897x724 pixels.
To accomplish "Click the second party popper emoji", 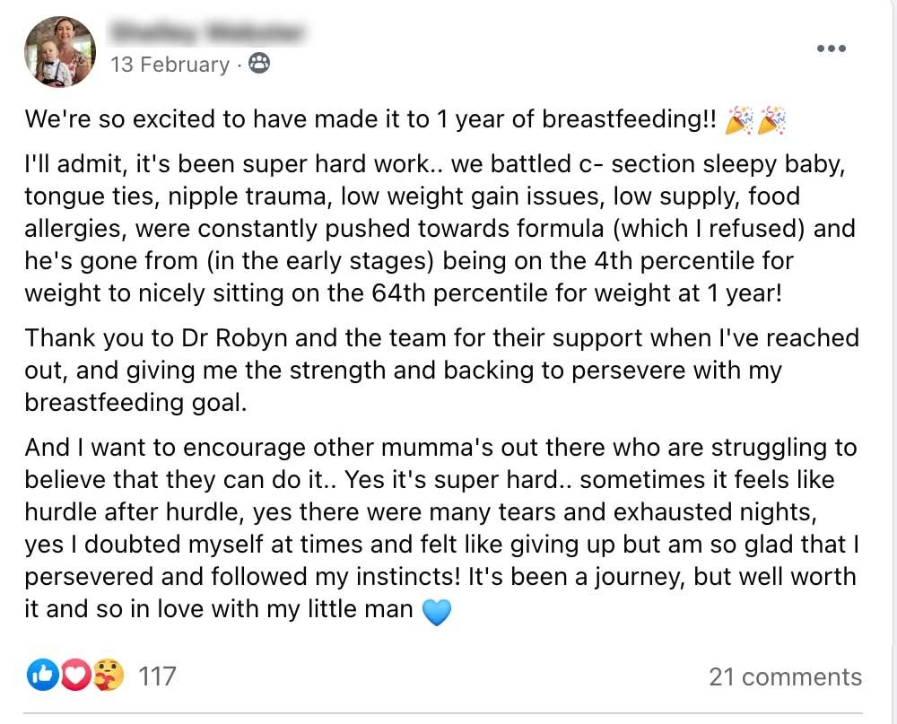I will [771, 119].
